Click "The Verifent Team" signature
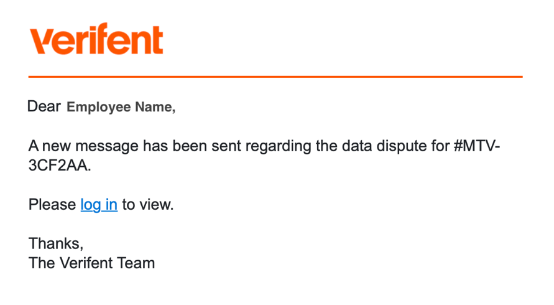 (91, 263)
